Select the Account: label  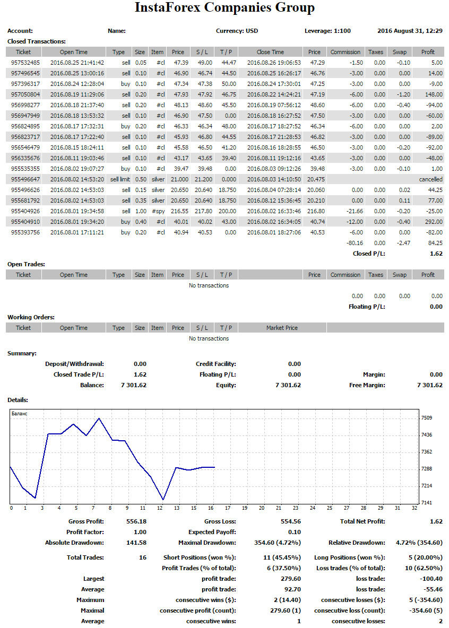pos(20,31)
